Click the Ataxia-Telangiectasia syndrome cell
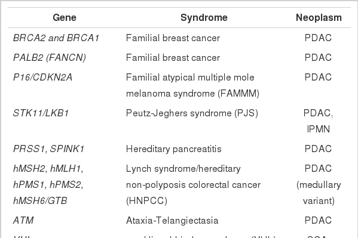The image size is (358, 238). [x=172, y=221]
